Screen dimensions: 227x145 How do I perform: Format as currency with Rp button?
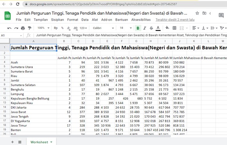(56, 28)
